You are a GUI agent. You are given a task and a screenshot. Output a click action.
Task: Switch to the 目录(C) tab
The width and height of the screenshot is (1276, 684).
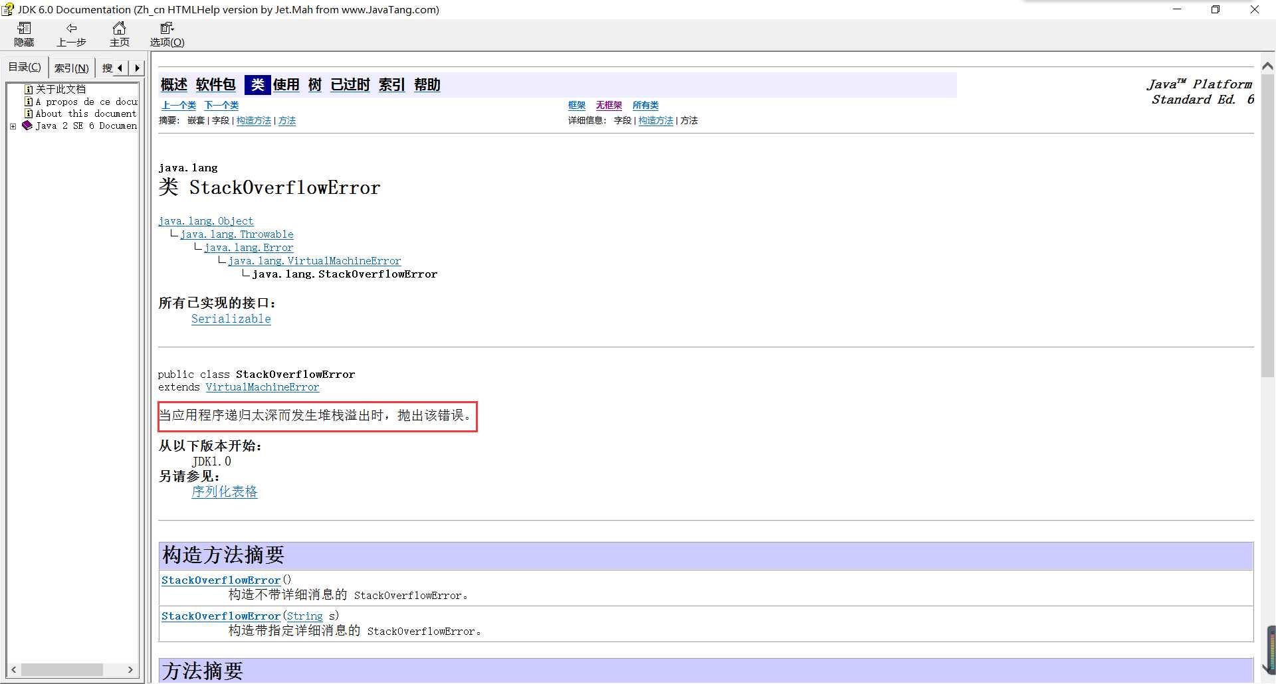tap(25, 67)
